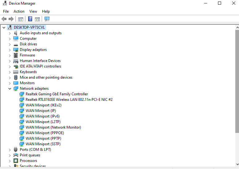Screen dimensions: 239x169
Task: Expand the Display adaptors category
Action: [10, 50]
